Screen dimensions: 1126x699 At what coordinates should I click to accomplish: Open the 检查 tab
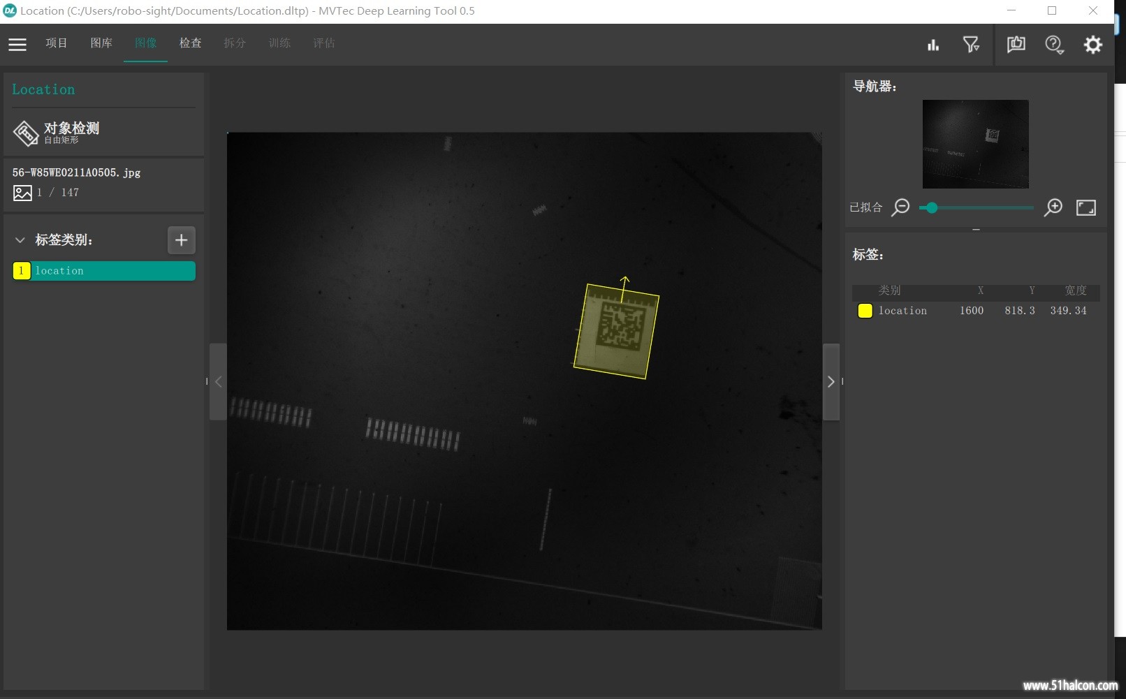pos(191,43)
